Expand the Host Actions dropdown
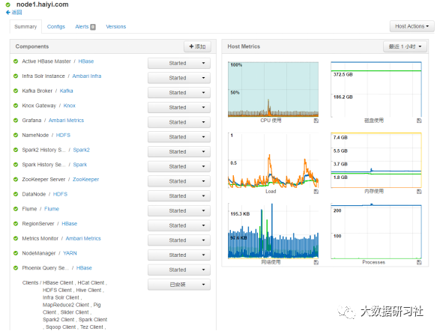This screenshot has height=331, width=437. click(x=412, y=26)
